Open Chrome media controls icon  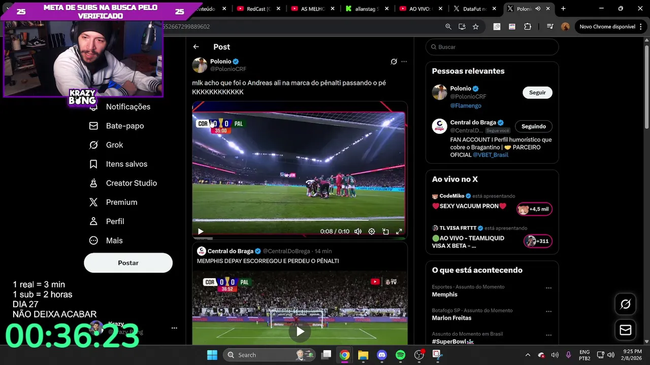click(550, 27)
